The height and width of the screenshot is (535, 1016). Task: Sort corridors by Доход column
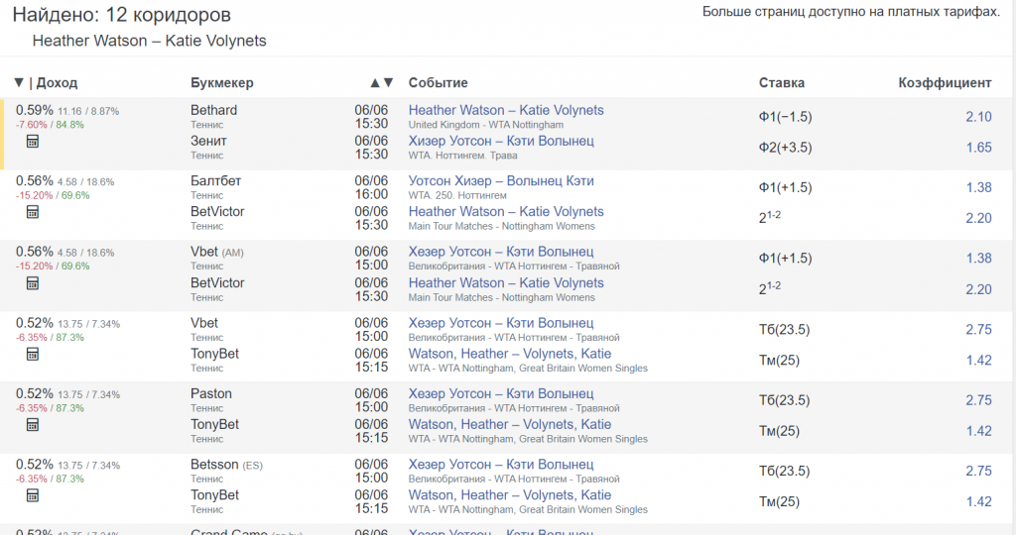(46, 83)
